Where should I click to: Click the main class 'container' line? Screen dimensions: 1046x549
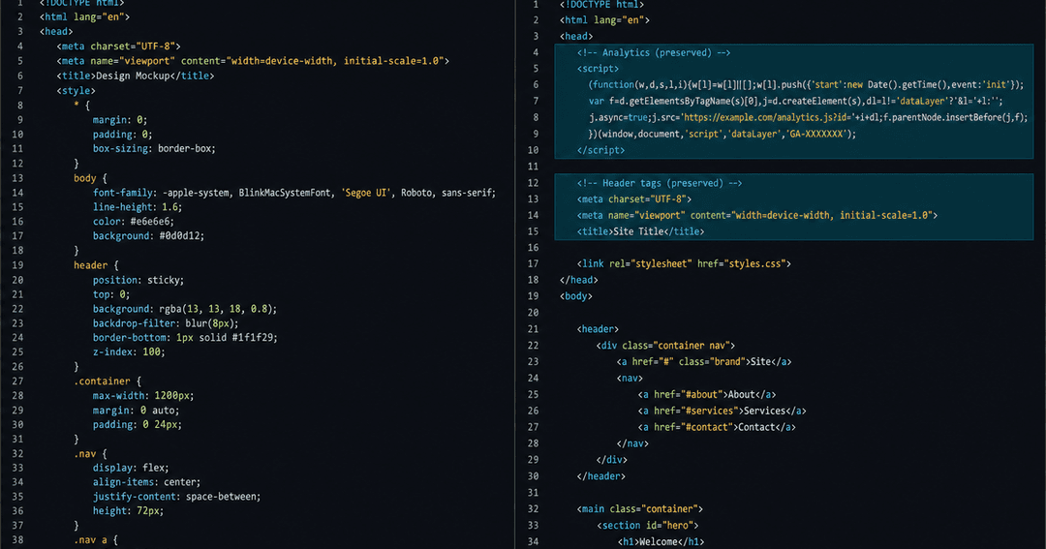(x=640, y=508)
